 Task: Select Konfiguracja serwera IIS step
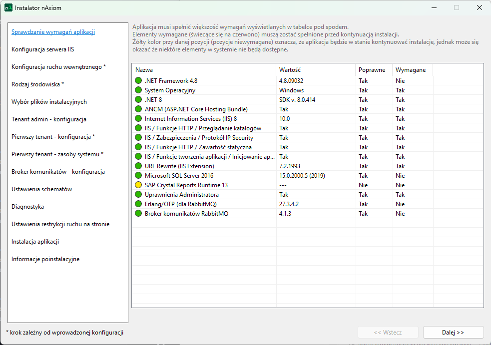pos(43,49)
